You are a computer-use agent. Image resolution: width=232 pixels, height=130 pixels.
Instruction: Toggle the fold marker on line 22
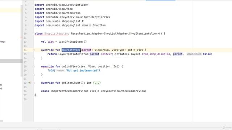point(34,83)
